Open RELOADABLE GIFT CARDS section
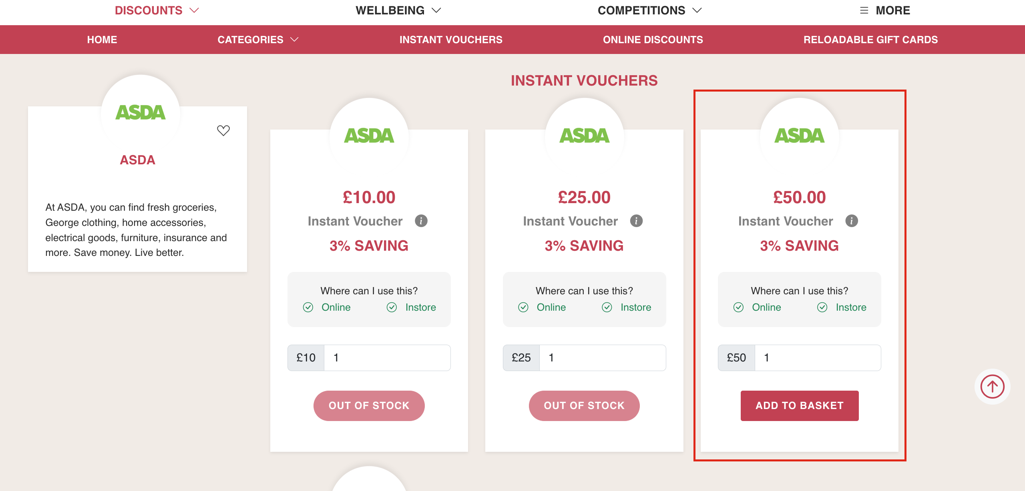Image resolution: width=1025 pixels, height=491 pixels. click(x=870, y=40)
